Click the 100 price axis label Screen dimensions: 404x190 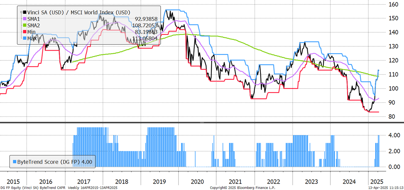pos(394,88)
